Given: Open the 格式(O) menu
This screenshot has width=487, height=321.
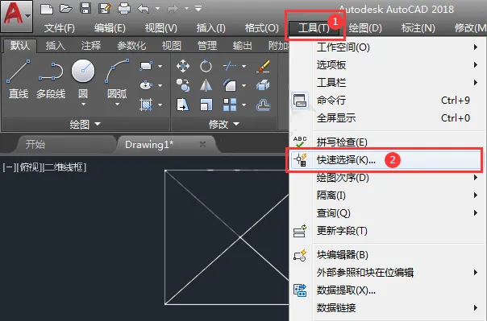Looking at the screenshot, I should pyautogui.click(x=262, y=28).
